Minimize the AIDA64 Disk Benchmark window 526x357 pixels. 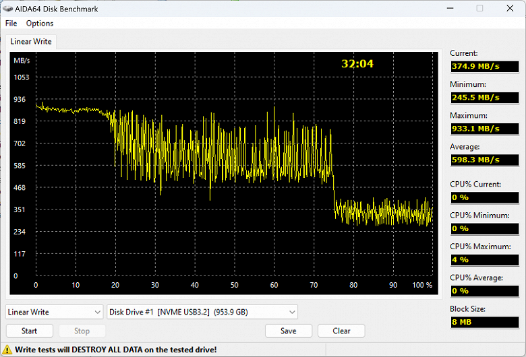pos(450,8)
